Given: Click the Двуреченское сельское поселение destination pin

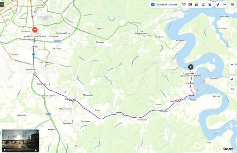Looking at the screenshot, I should click(191, 68).
